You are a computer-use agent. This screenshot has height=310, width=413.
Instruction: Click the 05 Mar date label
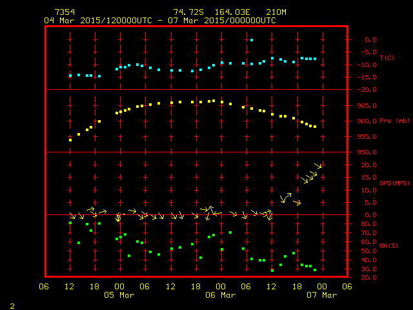(x=119, y=295)
